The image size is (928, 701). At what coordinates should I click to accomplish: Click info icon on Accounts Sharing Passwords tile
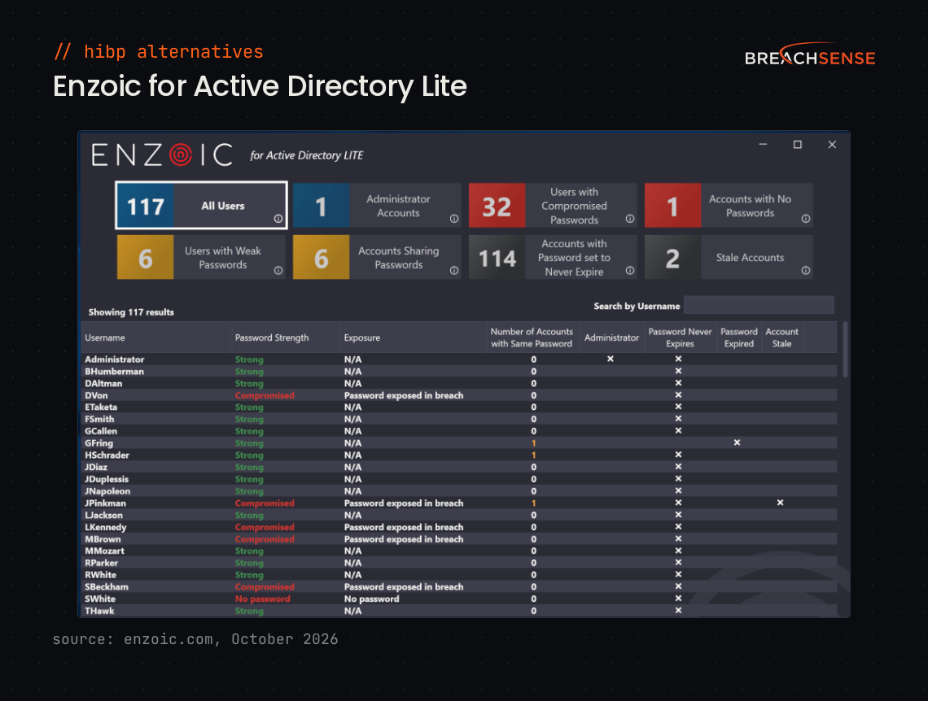454,270
